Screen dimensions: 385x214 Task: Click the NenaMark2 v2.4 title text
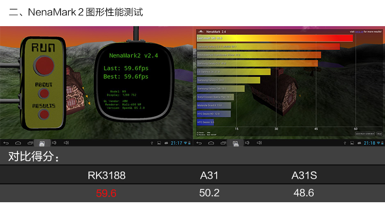(133, 56)
